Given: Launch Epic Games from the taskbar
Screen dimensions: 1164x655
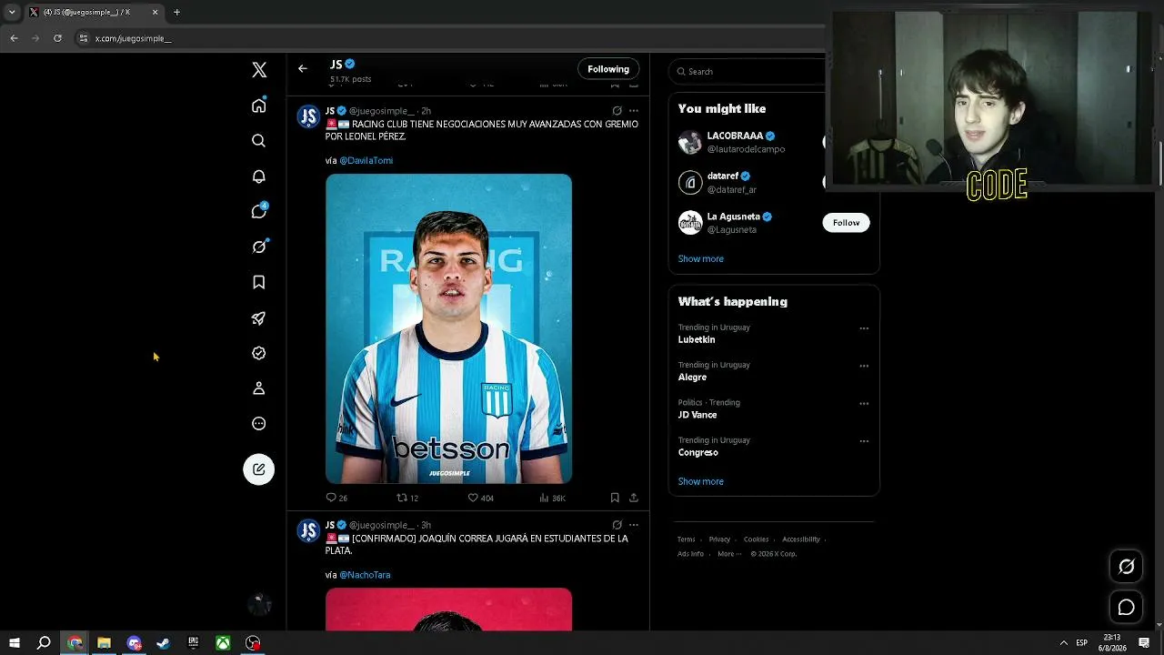Looking at the screenshot, I should coord(193,643).
